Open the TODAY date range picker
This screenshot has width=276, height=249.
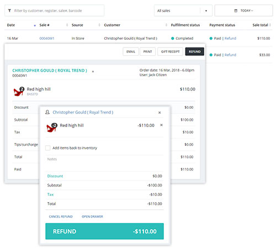click(243, 10)
